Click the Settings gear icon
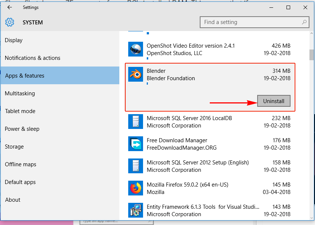This screenshot has width=315, height=225. (x=10, y=22)
